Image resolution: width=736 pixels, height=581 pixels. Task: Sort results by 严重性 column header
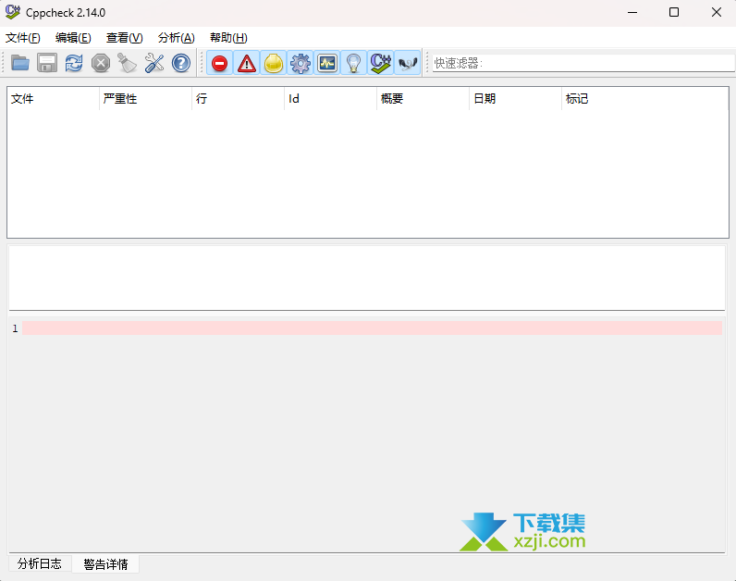pyautogui.click(x=145, y=99)
